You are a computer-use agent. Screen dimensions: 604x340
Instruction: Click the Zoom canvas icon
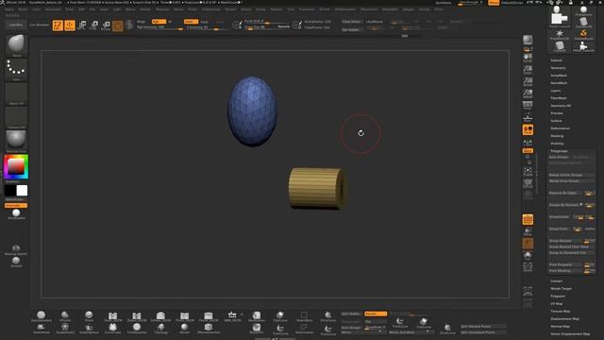tap(528, 70)
